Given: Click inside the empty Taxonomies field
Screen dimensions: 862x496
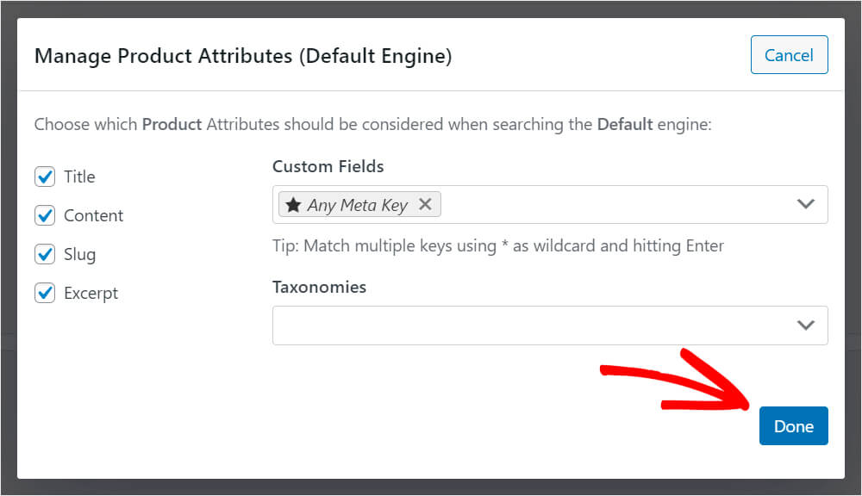Looking at the screenshot, I should [550, 325].
